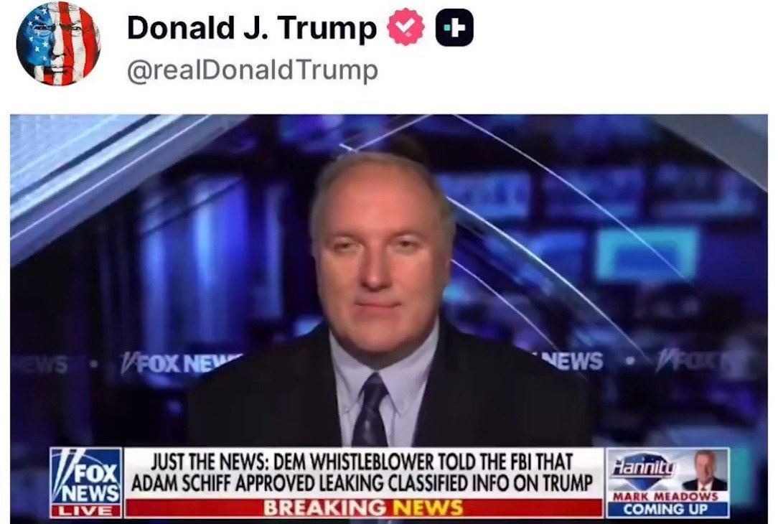Click the 'ADAM SCHIFF APPROVED LEAKING' headline line
The height and width of the screenshot is (524, 778).
362,483
